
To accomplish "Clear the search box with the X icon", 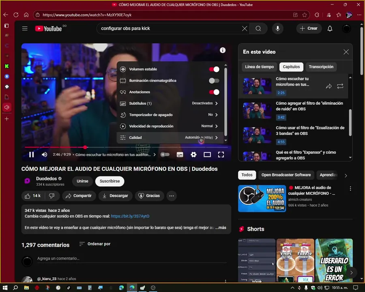I will pos(245,28).
